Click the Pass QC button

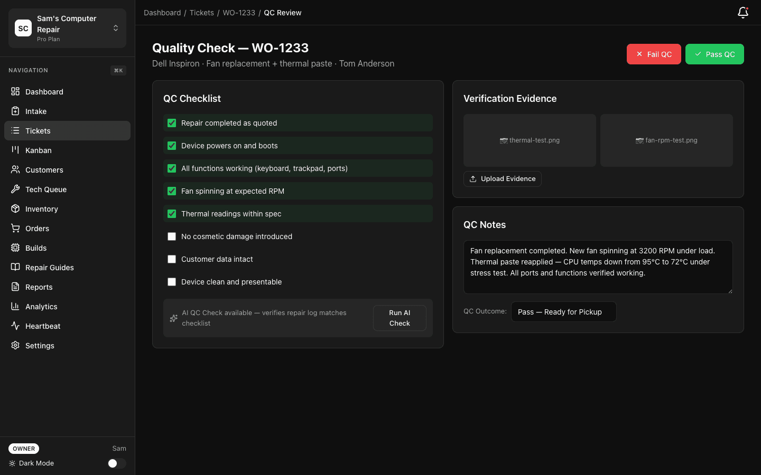tap(714, 54)
